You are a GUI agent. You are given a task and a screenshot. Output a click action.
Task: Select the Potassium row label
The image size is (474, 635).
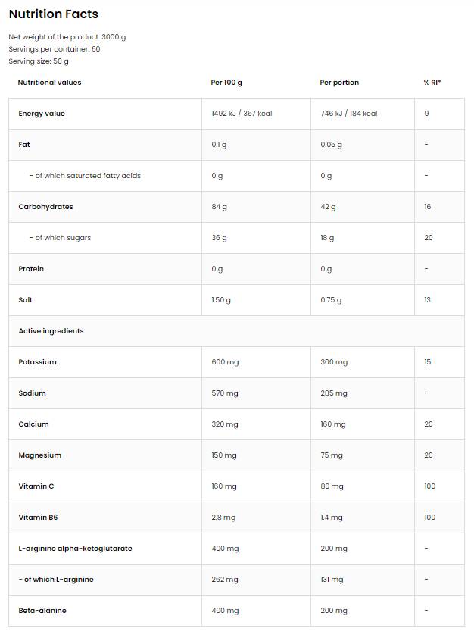coord(37,362)
